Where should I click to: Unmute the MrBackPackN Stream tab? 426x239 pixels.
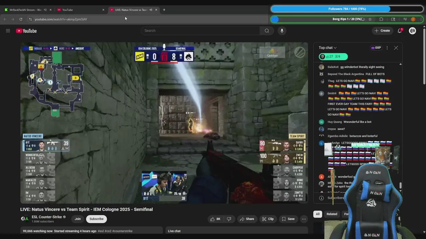click(45, 10)
